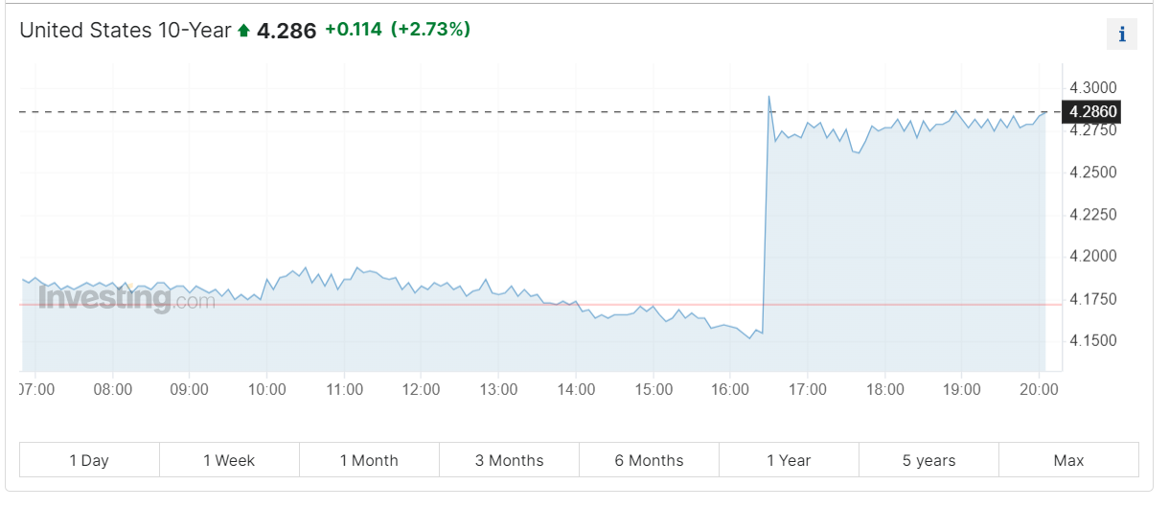Switch chart to 5 years
The height and width of the screenshot is (508, 1169).
[x=928, y=460]
